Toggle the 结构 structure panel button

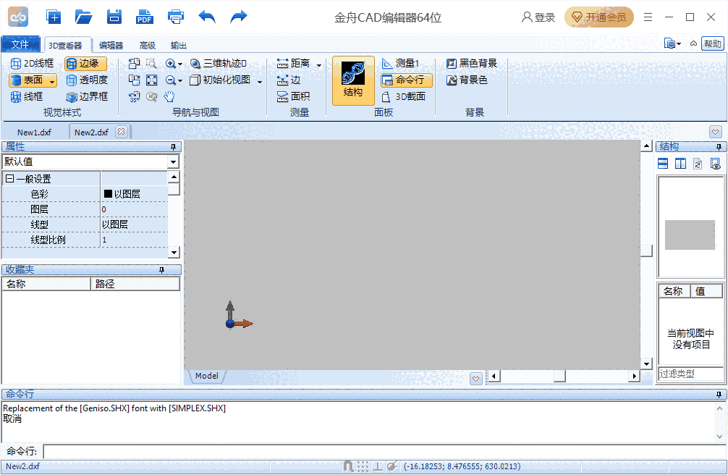click(353, 80)
